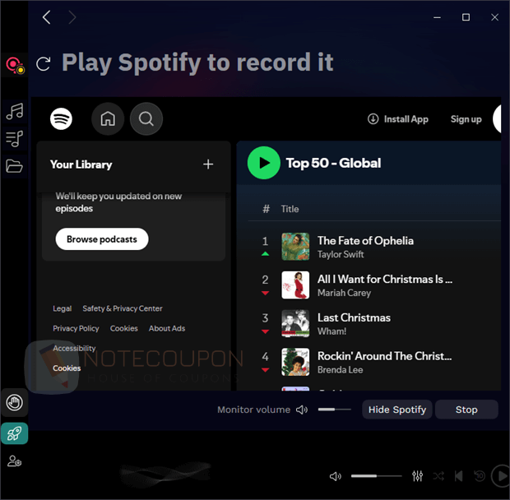
Task: Open the music library sidebar icon
Action: [15, 111]
